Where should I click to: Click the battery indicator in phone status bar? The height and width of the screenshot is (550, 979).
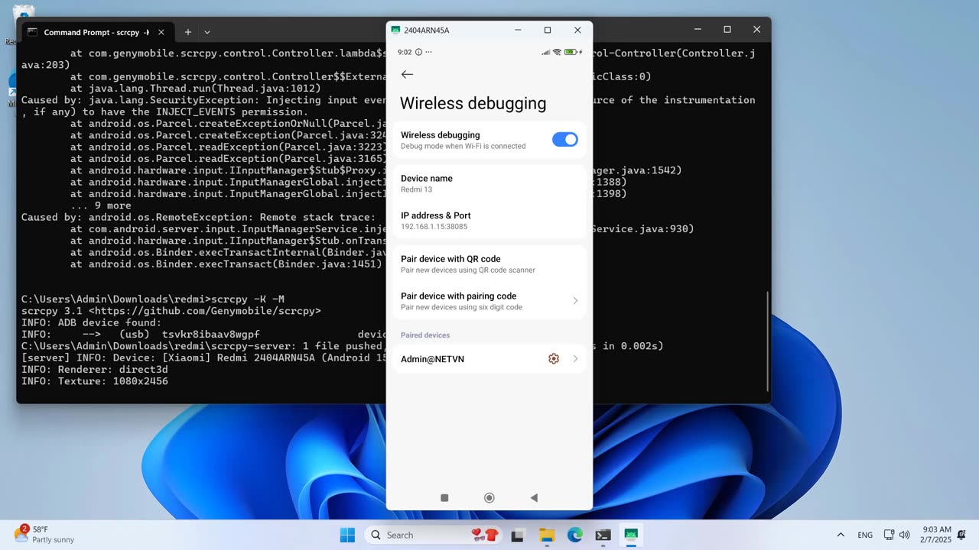(572, 52)
